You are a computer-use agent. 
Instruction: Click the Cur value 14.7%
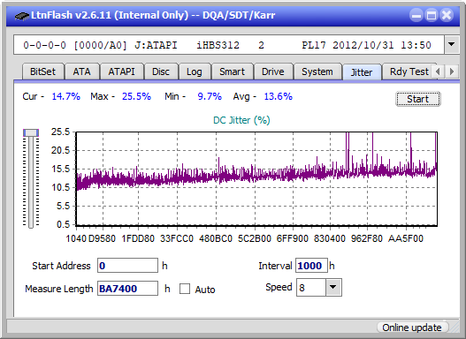click(x=66, y=96)
